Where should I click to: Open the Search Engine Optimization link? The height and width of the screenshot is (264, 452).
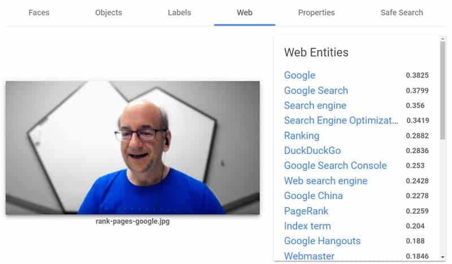tap(341, 120)
